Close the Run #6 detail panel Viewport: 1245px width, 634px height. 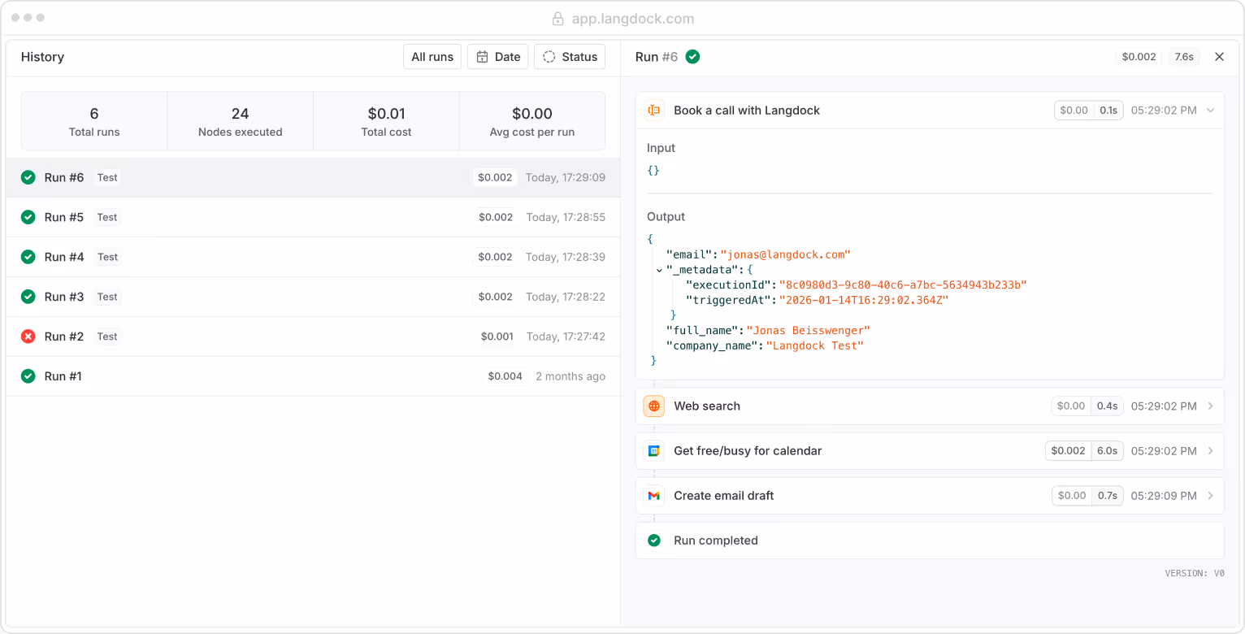pos(1219,57)
